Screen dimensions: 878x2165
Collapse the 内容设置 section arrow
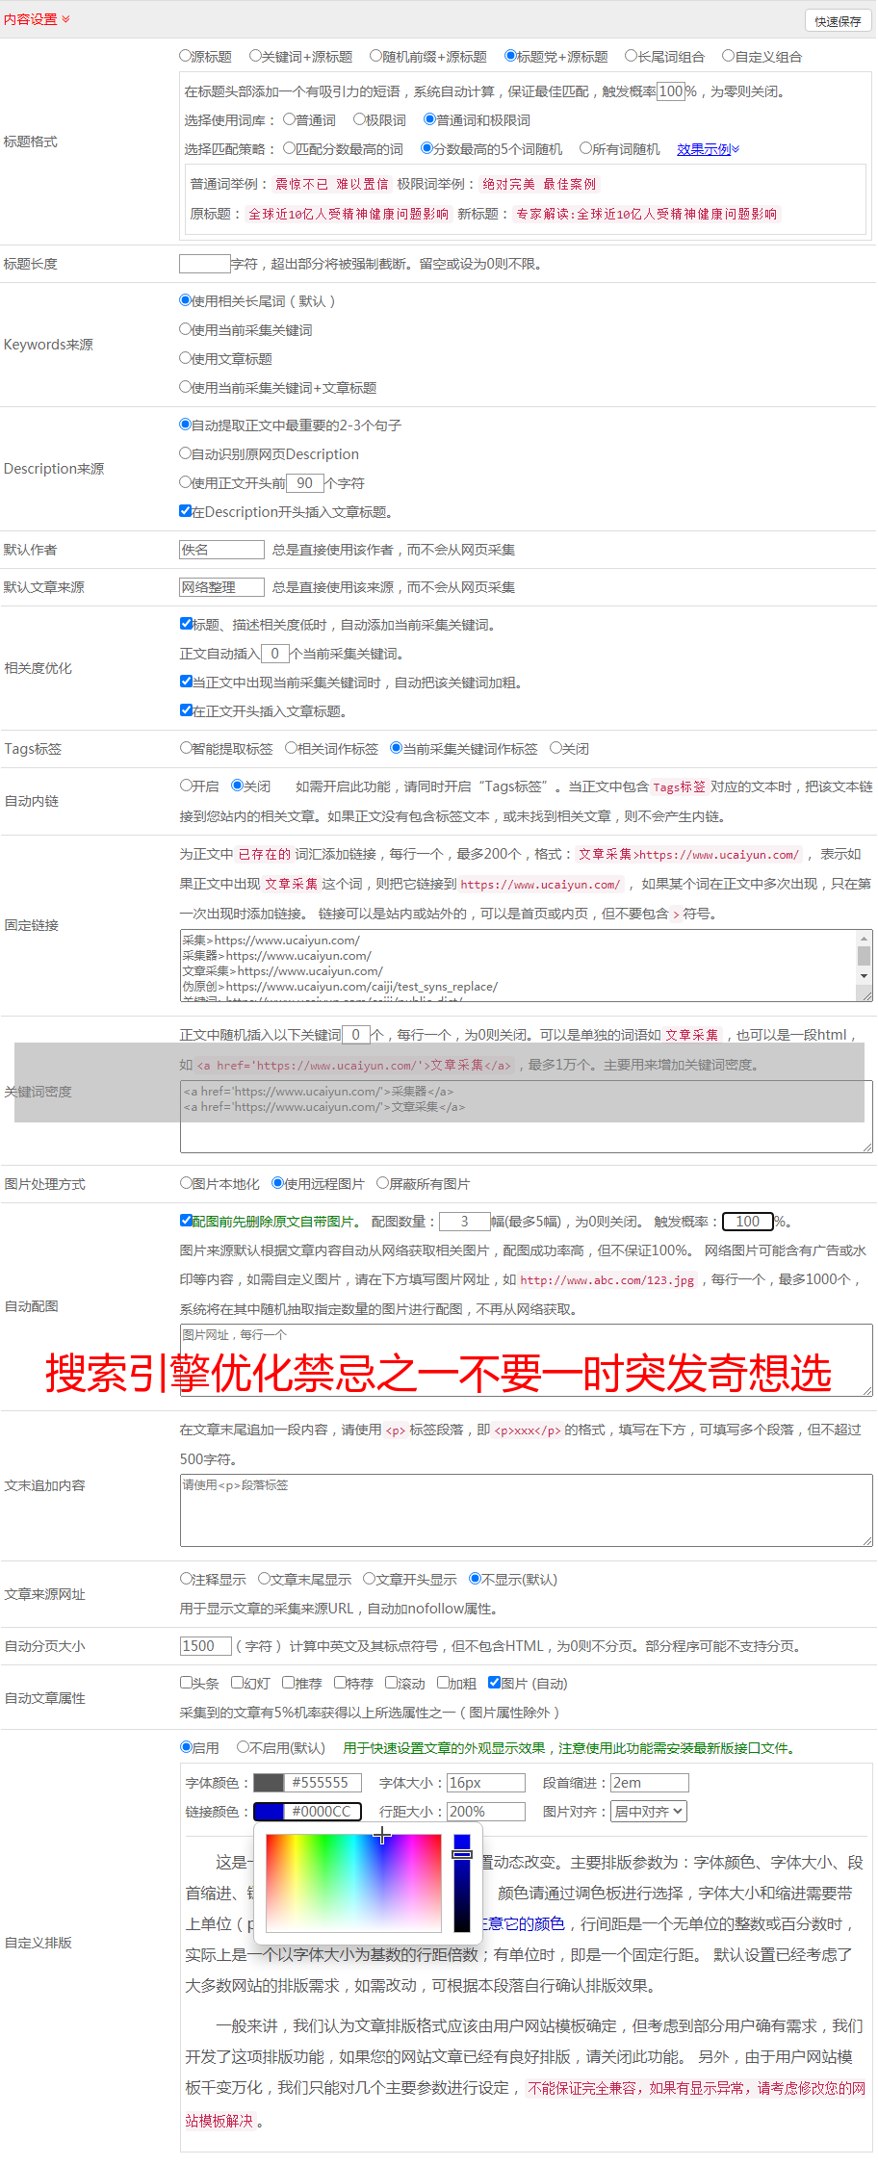coord(65,19)
